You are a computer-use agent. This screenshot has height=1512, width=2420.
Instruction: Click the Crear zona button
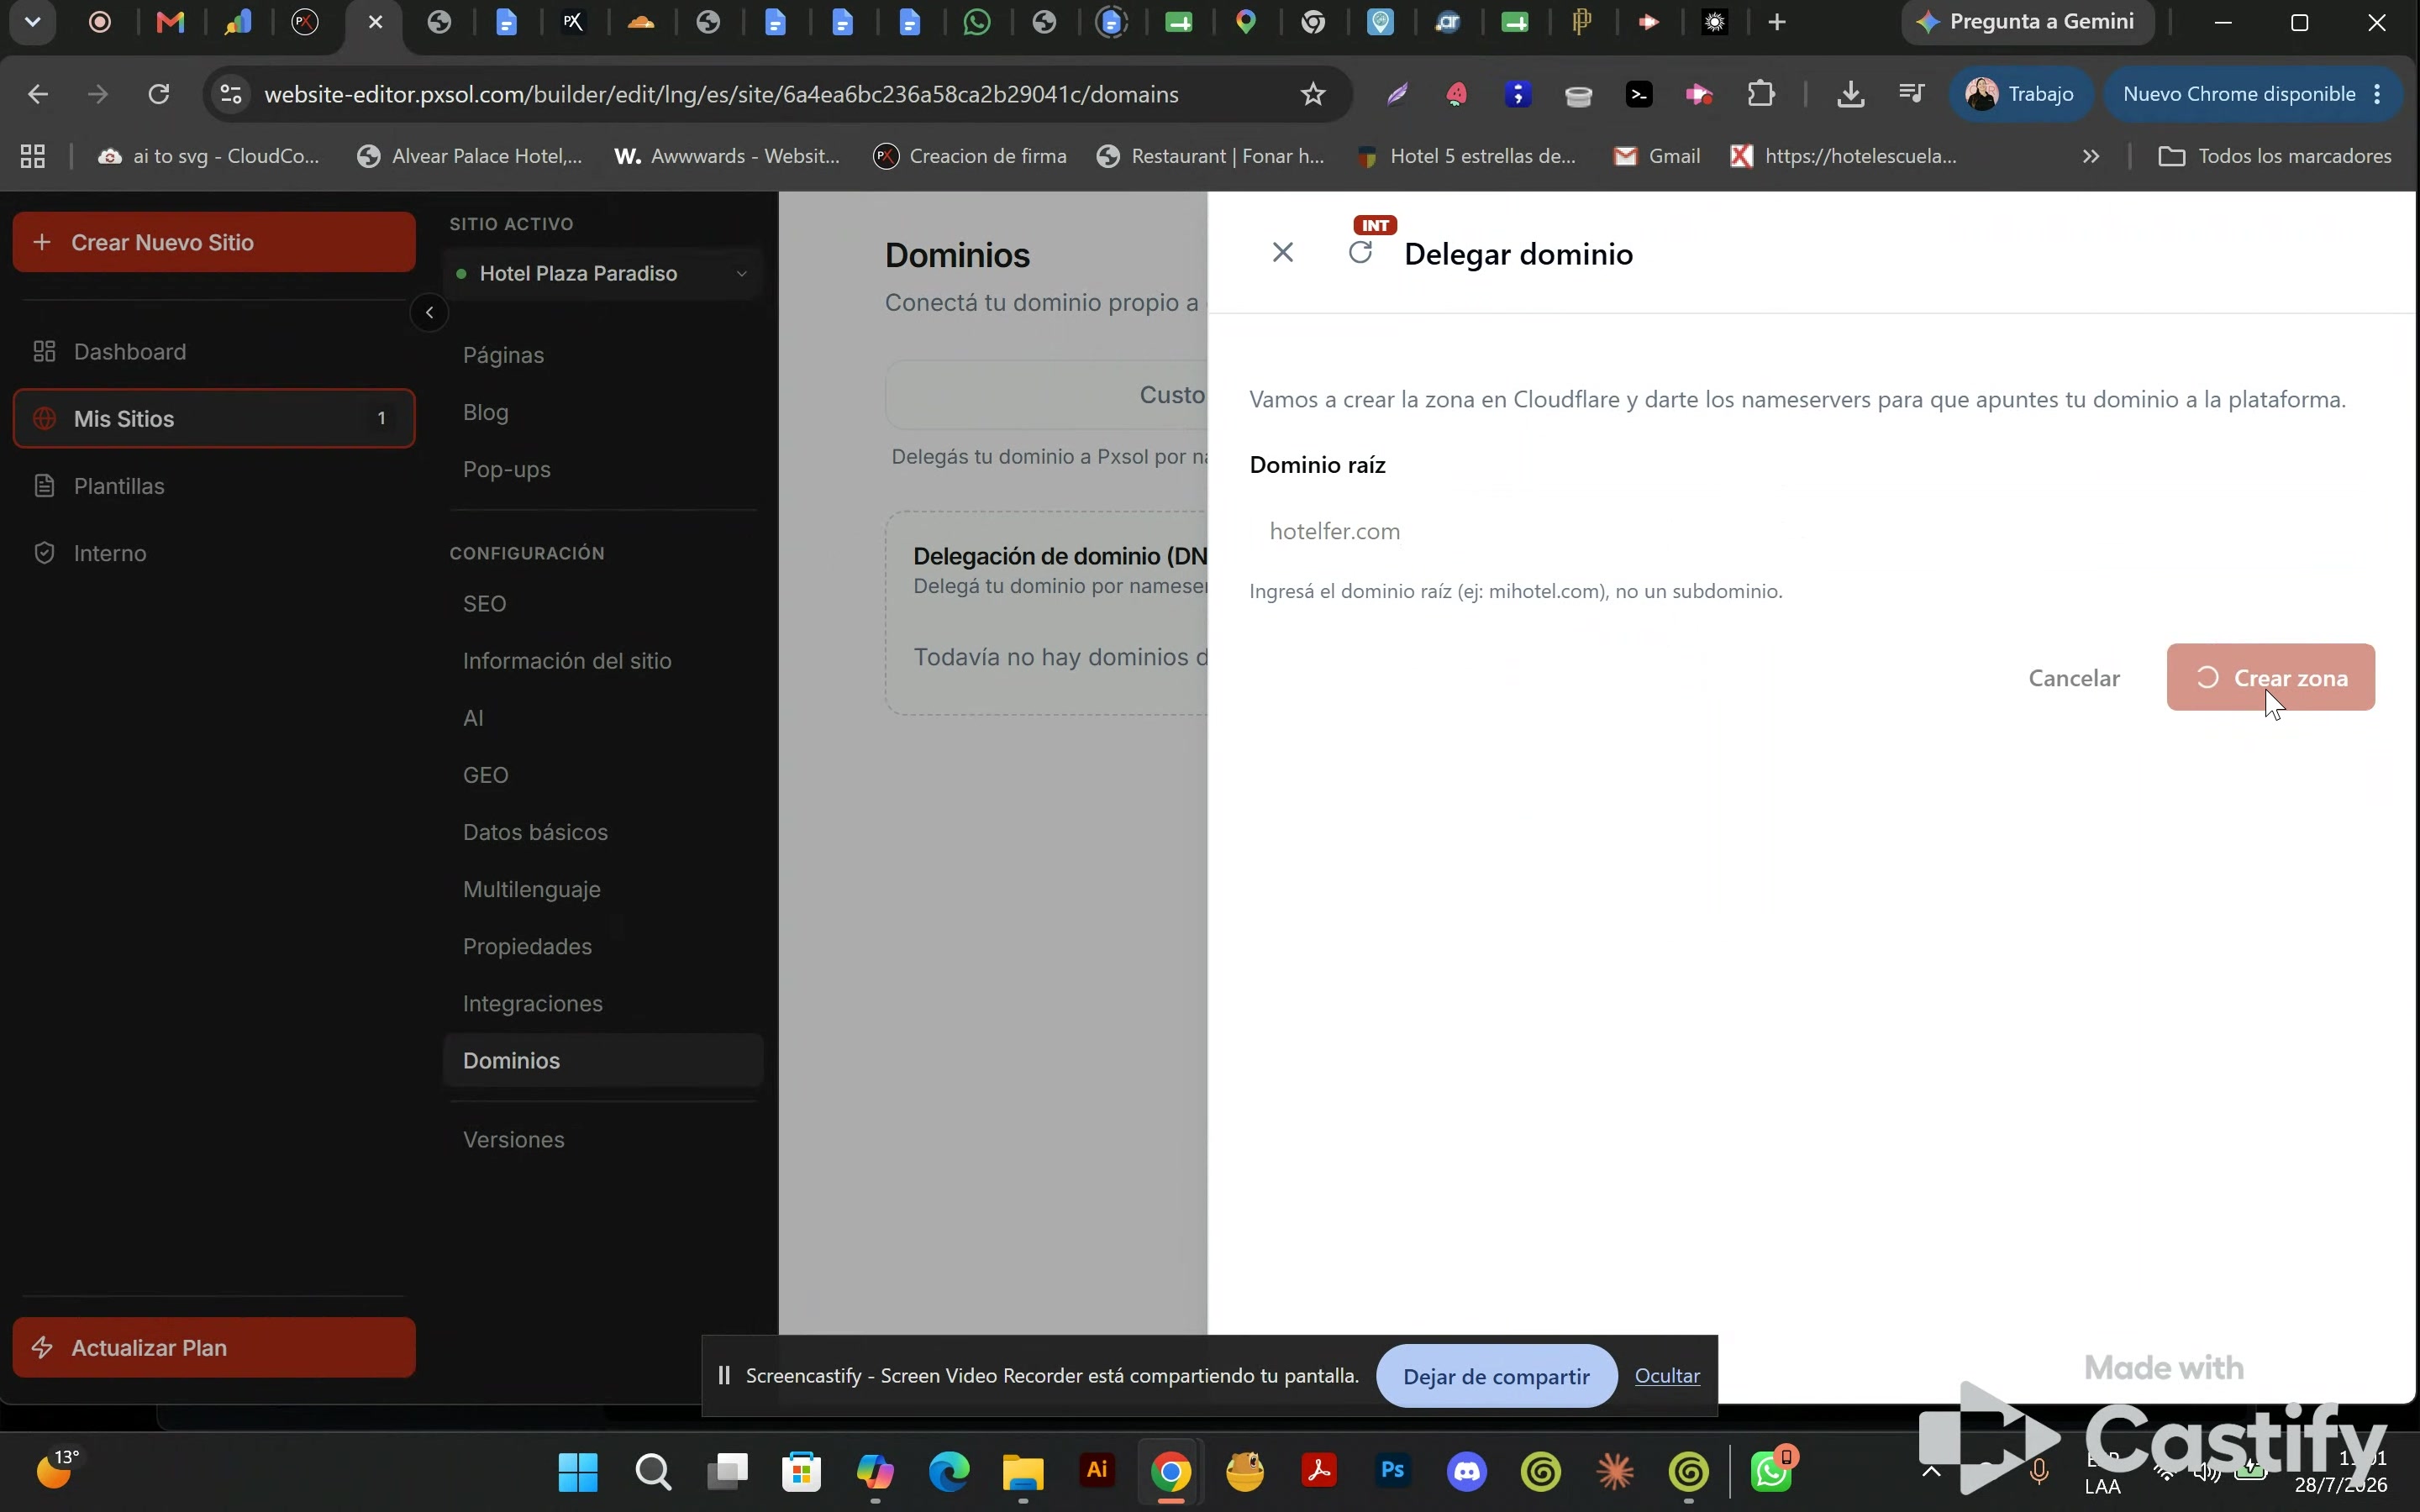(2270, 678)
